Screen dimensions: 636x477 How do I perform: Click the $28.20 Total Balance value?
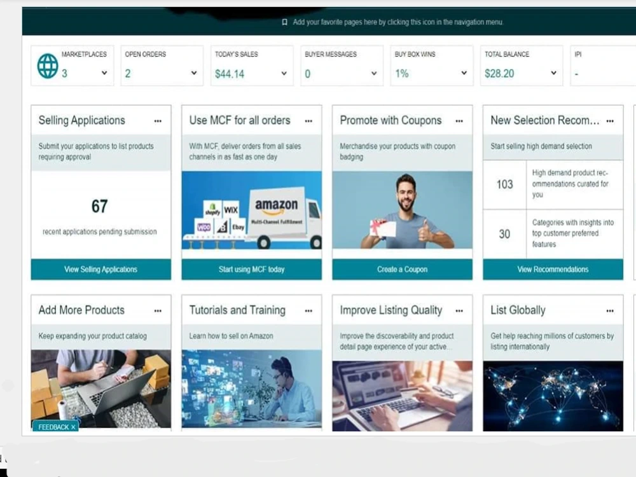click(499, 73)
